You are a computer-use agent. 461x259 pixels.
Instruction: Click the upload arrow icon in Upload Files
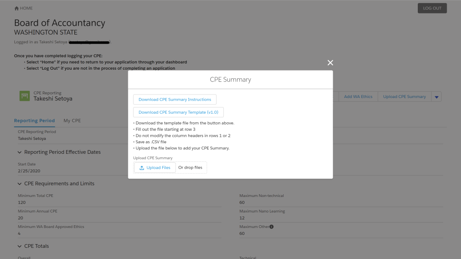[x=142, y=168]
